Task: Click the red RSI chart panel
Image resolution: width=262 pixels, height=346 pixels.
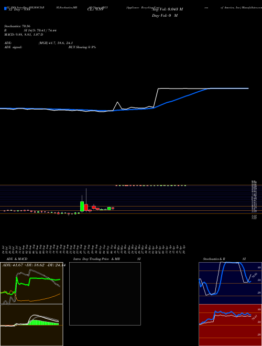Action: point(230,325)
